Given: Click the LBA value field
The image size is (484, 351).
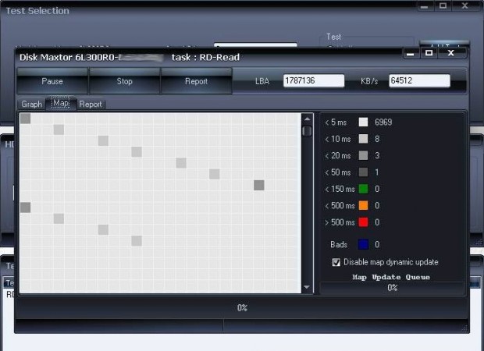Looking at the screenshot, I should (x=313, y=80).
